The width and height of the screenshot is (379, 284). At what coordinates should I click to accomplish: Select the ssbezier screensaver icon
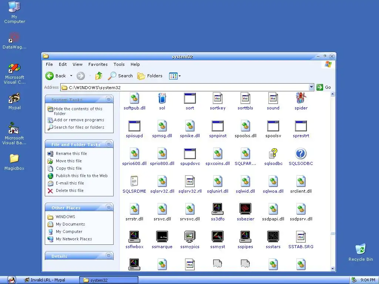tap(245, 209)
